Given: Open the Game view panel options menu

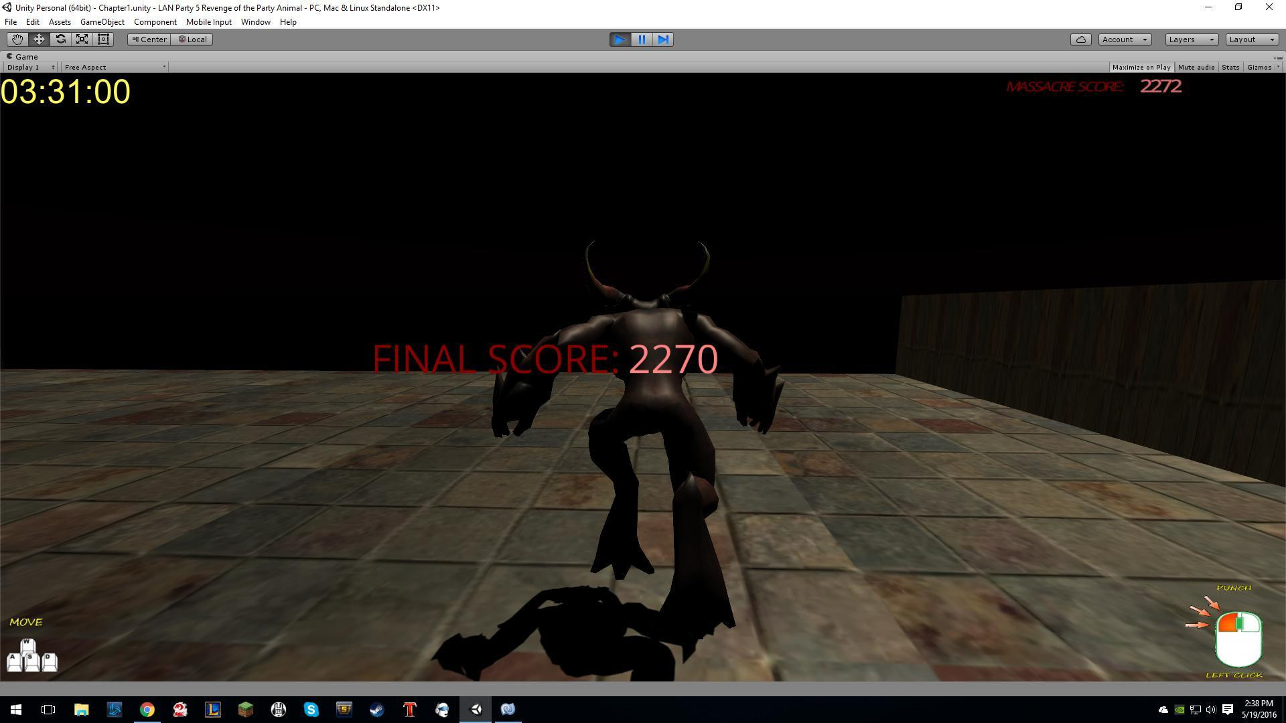Looking at the screenshot, I should 1278,58.
